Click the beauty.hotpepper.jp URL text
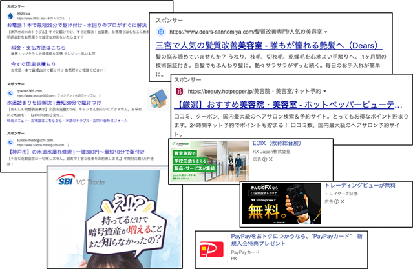The width and height of the screenshot is (413, 269). [x=254, y=91]
